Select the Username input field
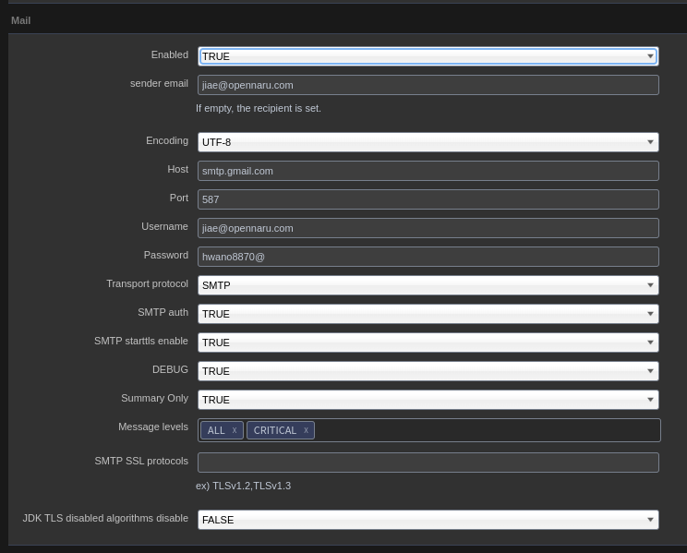The width and height of the screenshot is (687, 553). coord(428,228)
